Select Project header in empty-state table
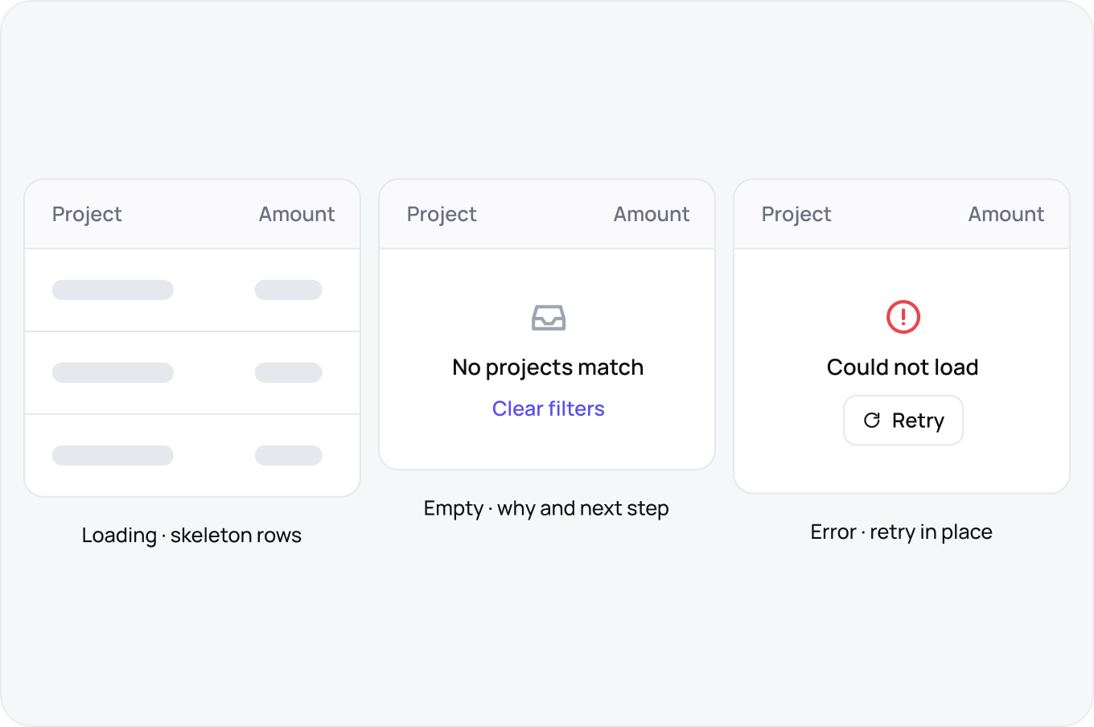The image size is (1094, 727). pos(442,214)
